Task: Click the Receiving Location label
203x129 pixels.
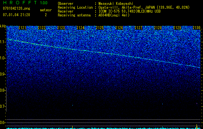Action: (75, 7)
